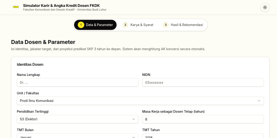Go to the Karya & Syarat step
The image size is (277, 138).
click(x=138, y=25)
